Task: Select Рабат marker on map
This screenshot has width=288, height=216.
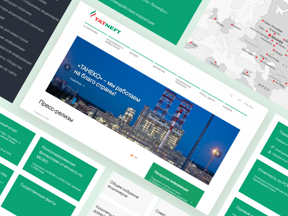Action: pos(191,42)
